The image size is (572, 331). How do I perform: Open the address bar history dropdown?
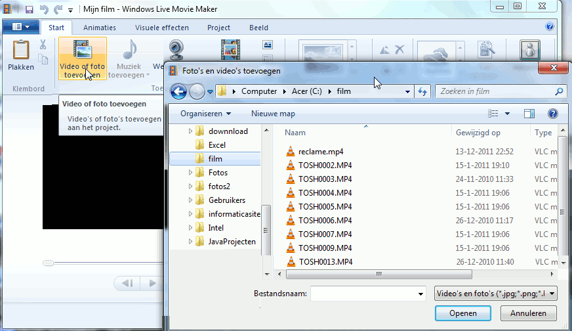(x=407, y=92)
